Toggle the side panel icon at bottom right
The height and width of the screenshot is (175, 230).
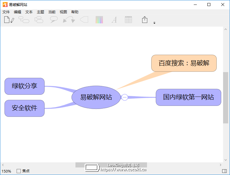[x=225, y=171]
